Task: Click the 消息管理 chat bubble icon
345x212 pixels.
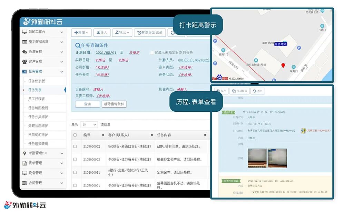Action: [24, 52]
